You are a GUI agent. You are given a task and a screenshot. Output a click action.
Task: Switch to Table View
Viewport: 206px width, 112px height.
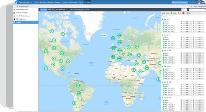click(x=51, y=10)
